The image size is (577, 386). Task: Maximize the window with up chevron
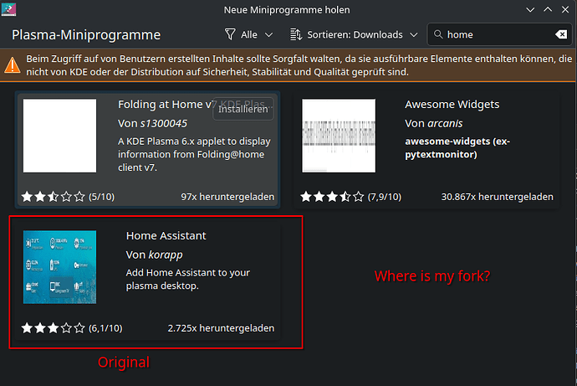(548, 9)
